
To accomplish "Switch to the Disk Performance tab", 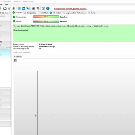I will (78, 13).
